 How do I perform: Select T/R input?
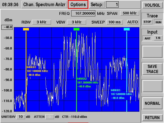pos(158,38)
